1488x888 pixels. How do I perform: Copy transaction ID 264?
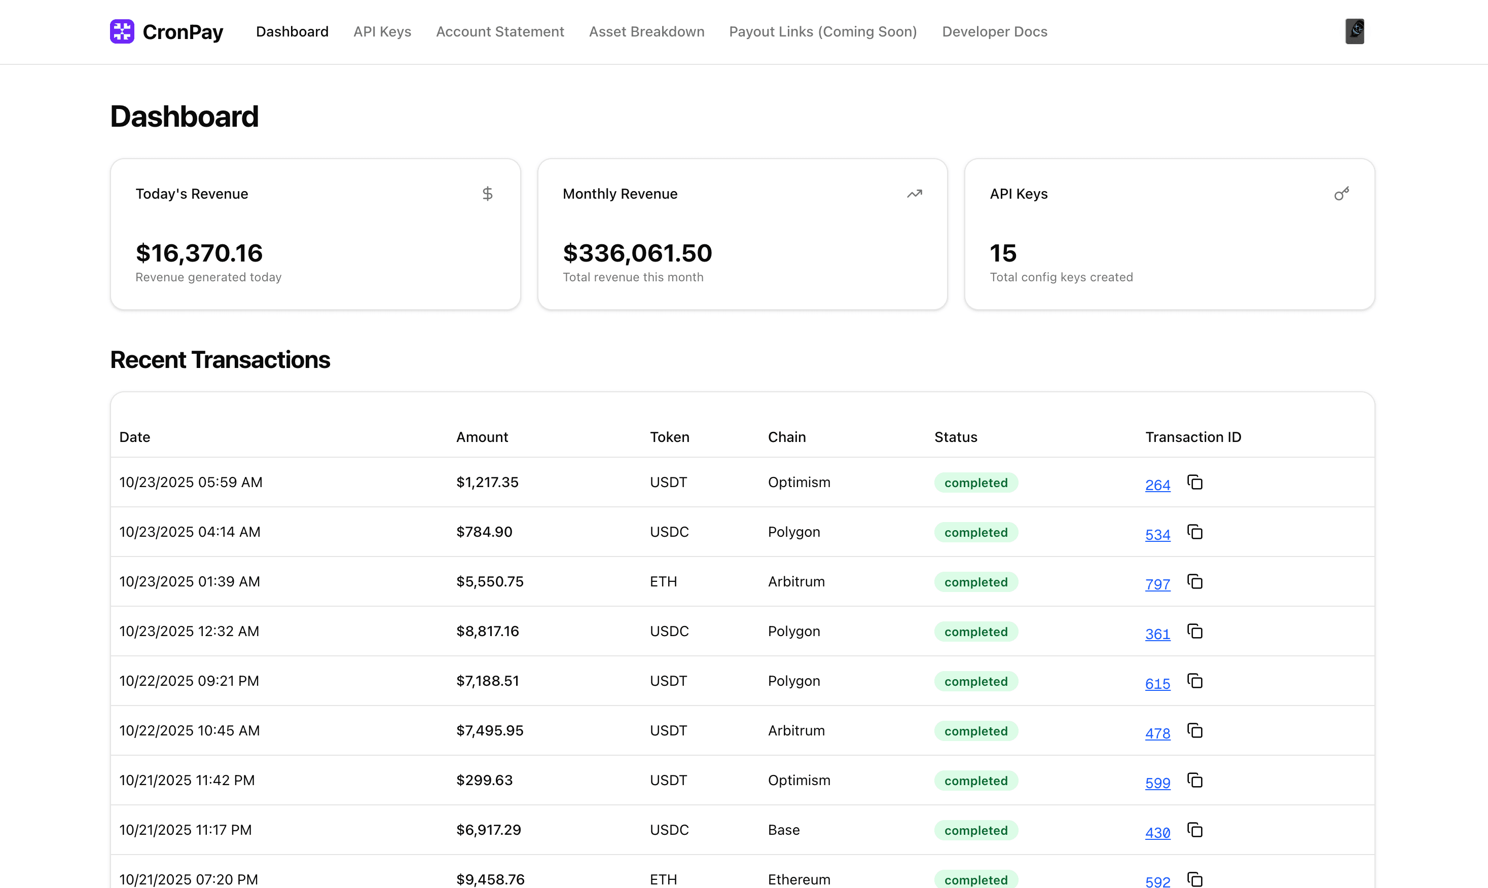[x=1195, y=483]
